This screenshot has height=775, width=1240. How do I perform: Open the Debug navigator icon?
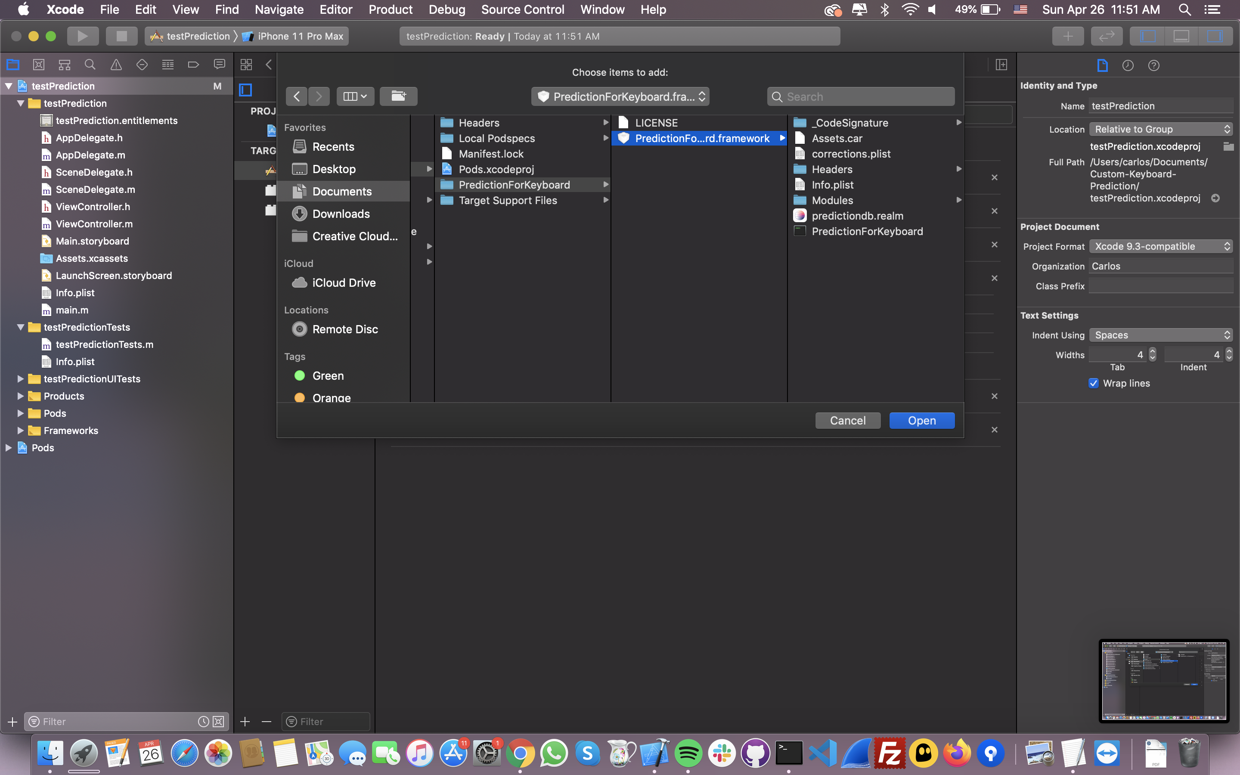coord(167,65)
